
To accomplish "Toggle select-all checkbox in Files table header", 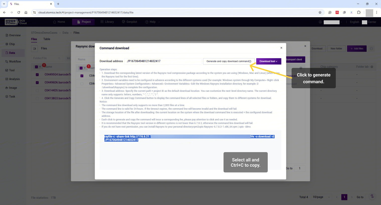I will (36, 67).
